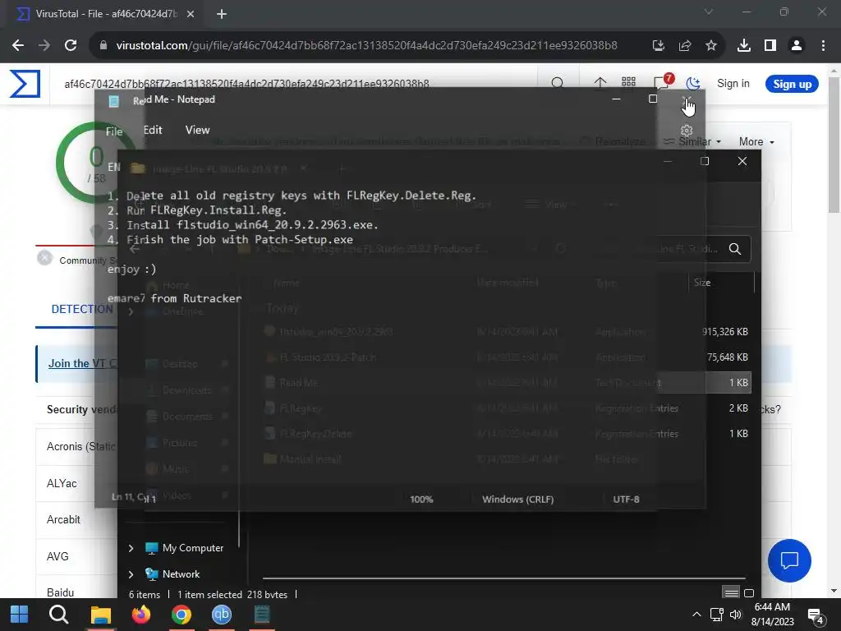Bookmark this page with the star icon
This screenshot has width=841, height=631.
710,46
